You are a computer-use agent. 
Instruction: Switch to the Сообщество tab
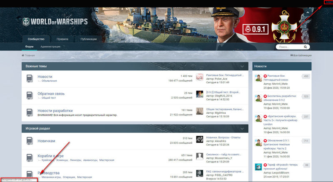click(x=36, y=39)
